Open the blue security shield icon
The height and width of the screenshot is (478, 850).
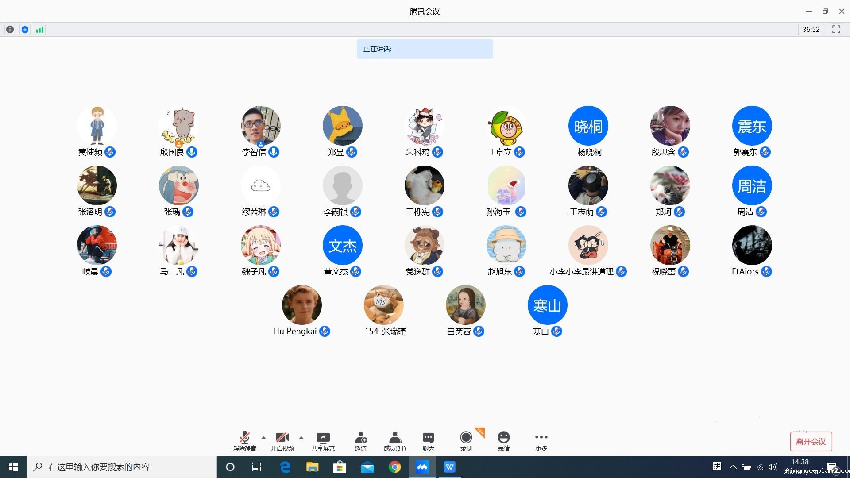[25, 30]
